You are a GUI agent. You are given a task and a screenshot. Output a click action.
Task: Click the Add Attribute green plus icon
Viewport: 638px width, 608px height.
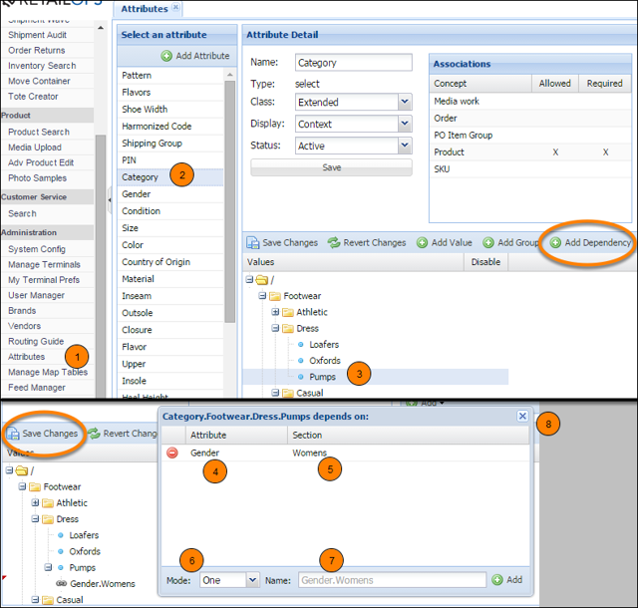[x=166, y=56]
